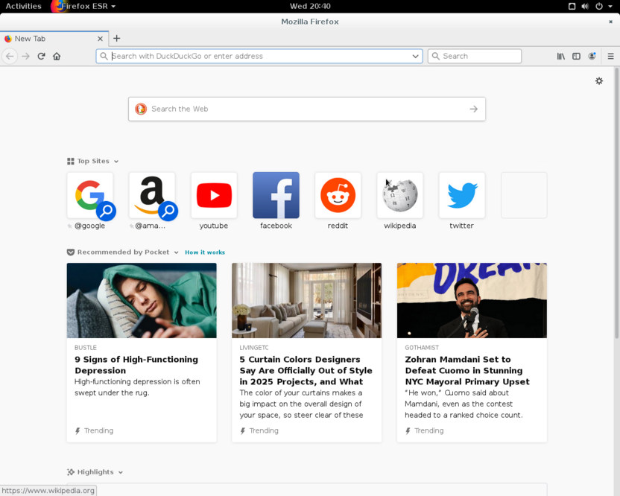Open a new tab with plus button
620x496 pixels.
pos(116,38)
